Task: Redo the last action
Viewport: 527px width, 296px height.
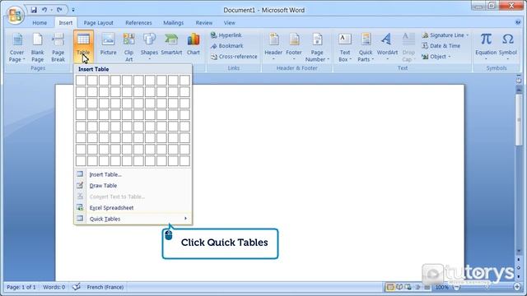Action: click(x=59, y=10)
